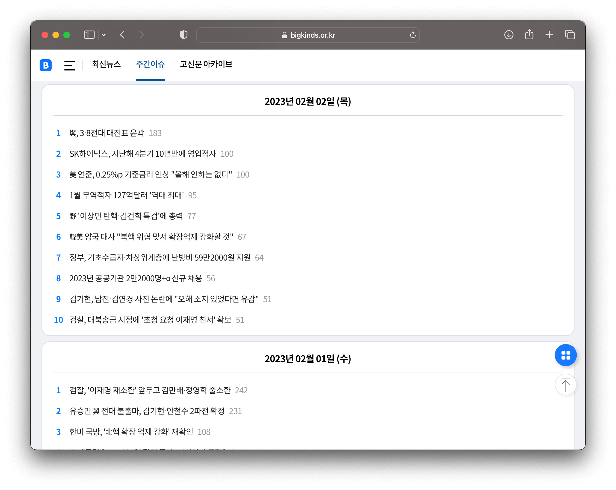The width and height of the screenshot is (616, 490).
Task: Expand the sidebar dropdown chevron
Action: click(104, 35)
